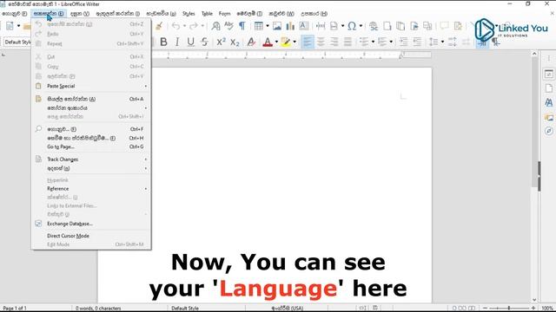Screen dimensions: 556x312
Task: Click the Insert Text Box icon
Action: point(304,26)
